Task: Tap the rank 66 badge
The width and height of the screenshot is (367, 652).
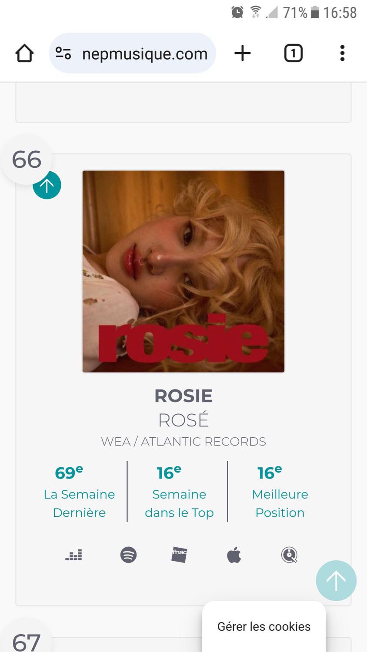Action: [27, 160]
